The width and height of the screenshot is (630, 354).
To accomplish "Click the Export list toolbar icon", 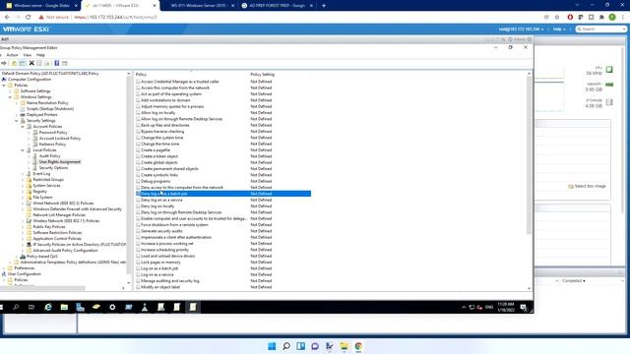I will point(47,63).
